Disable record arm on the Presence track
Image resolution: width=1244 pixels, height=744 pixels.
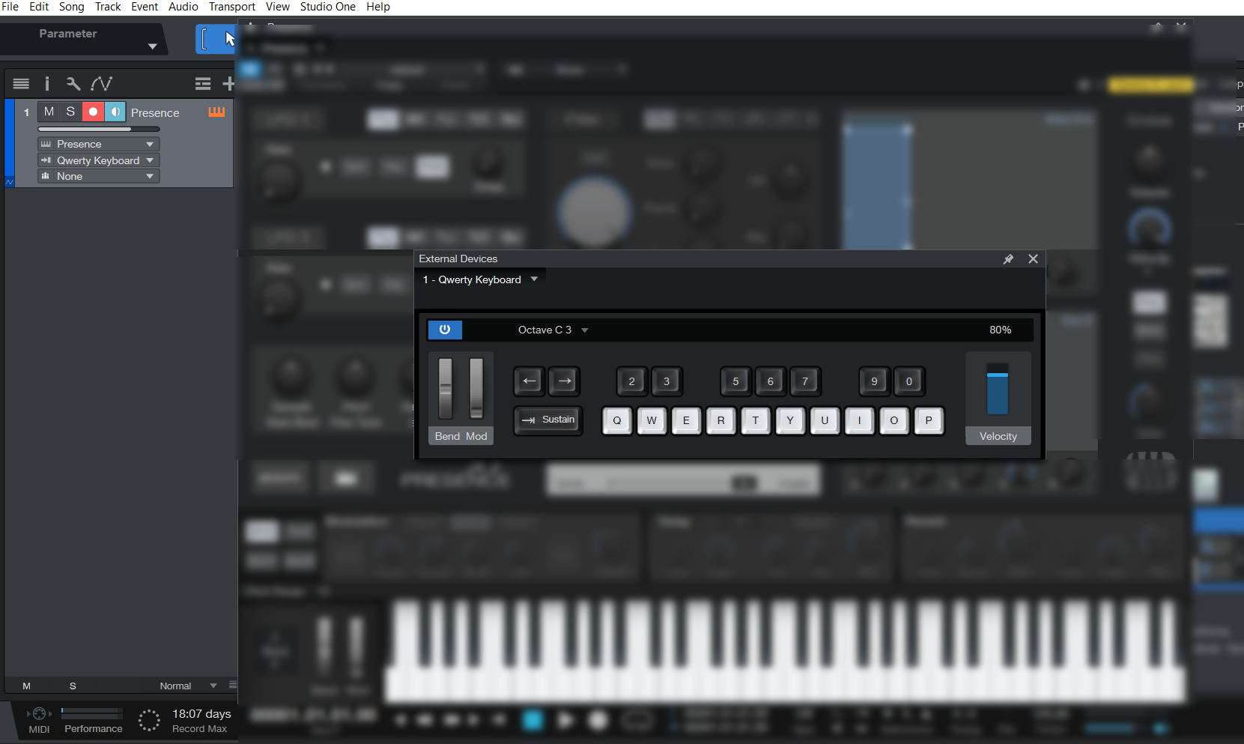tap(92, 111)
